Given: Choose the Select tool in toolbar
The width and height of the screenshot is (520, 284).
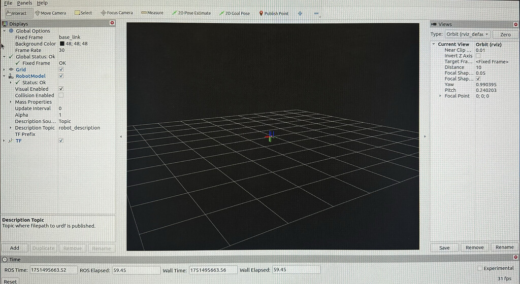Looking at the screenshot, I should pos(83,13).
